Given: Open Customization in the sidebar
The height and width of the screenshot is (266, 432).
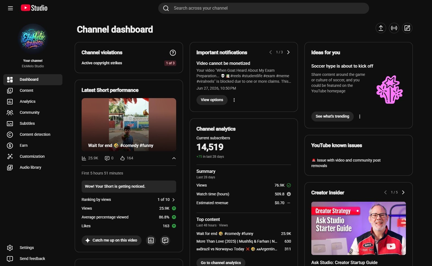Looking at the screenshot, I should 33,156.
